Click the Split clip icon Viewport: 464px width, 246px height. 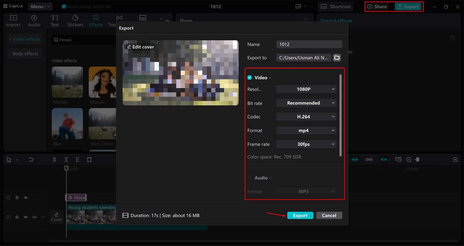coord(54,160)
